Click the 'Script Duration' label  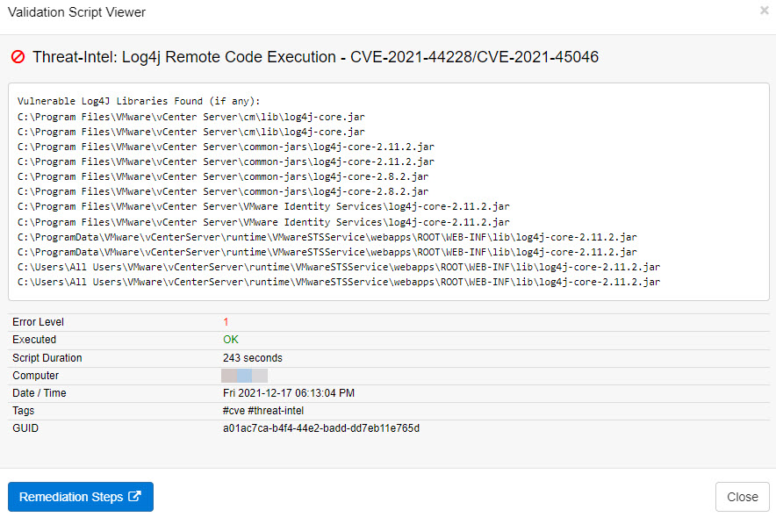click(x=47, y=358)
